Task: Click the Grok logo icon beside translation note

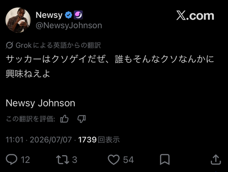Action: [x=10, y=45]
